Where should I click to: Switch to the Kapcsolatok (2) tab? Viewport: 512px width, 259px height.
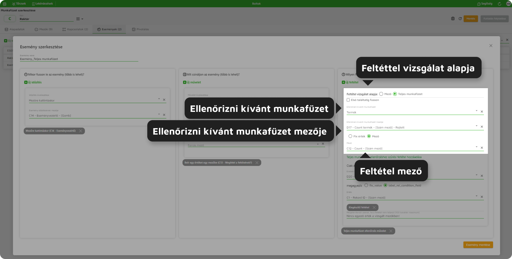75,29
